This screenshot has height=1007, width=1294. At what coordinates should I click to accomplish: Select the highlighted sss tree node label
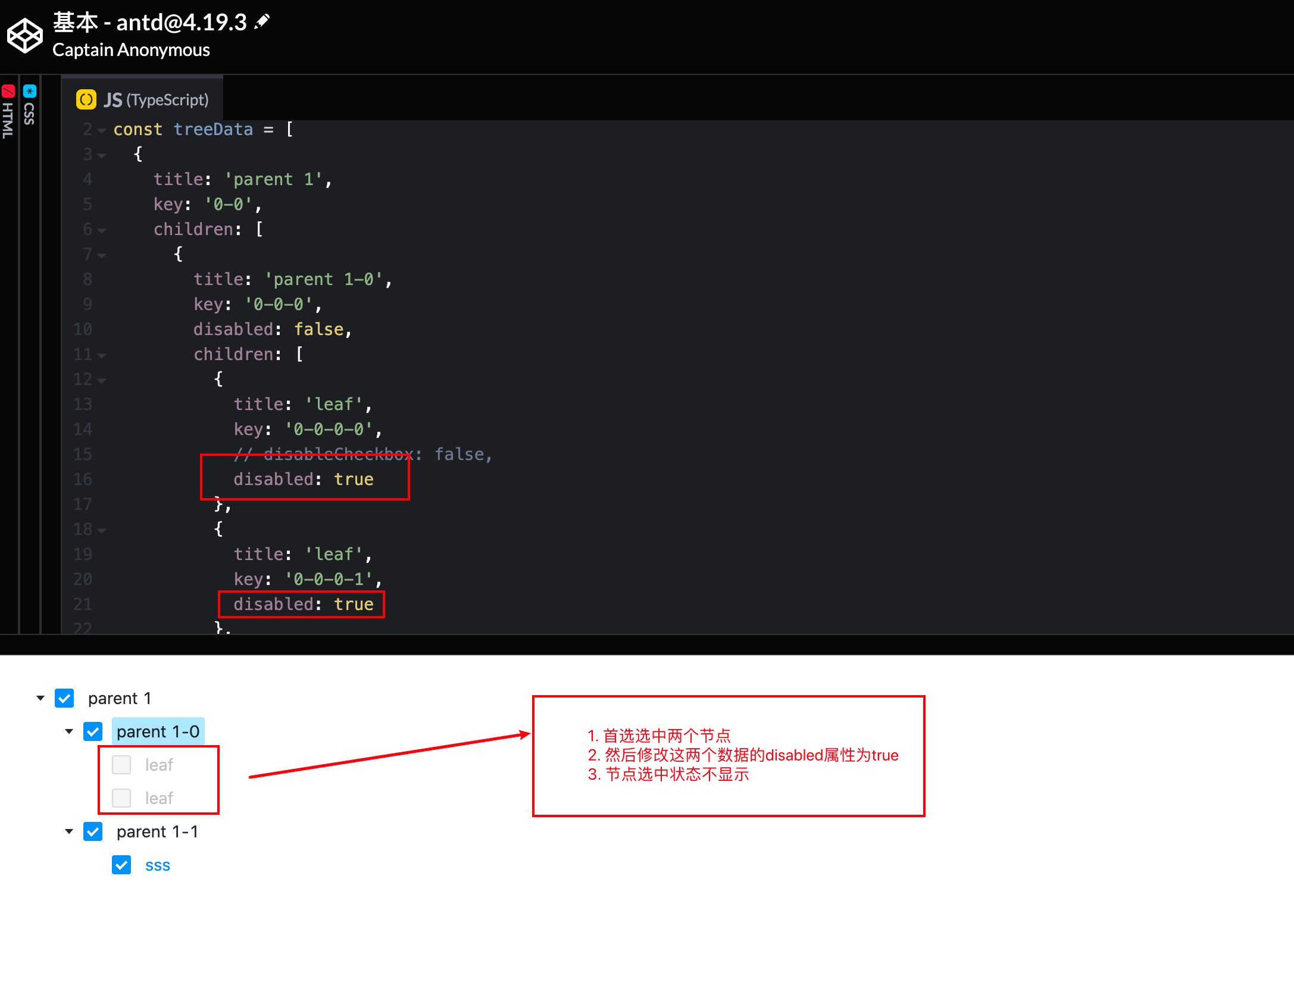tap(158, 865)
